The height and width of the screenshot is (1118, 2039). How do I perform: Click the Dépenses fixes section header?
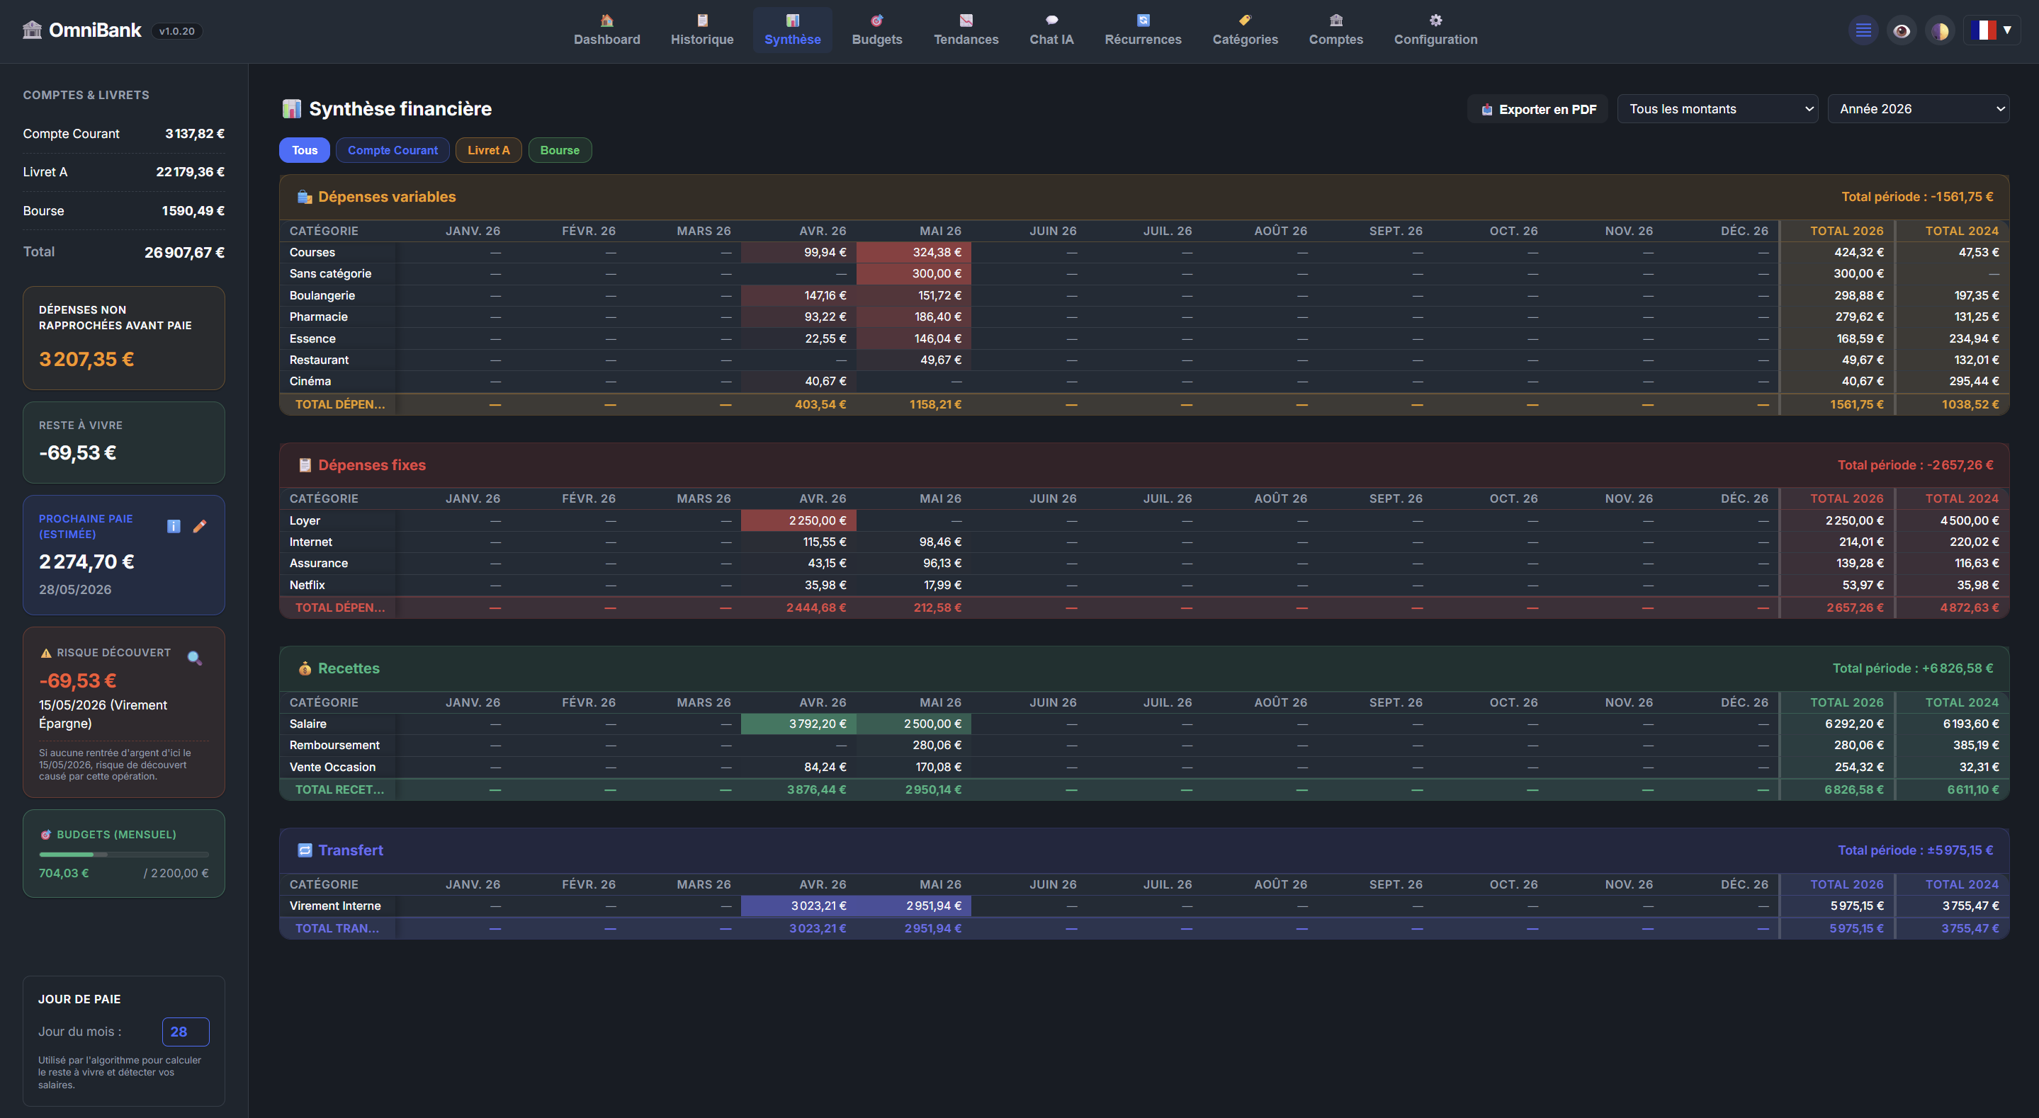[1143, 465]
